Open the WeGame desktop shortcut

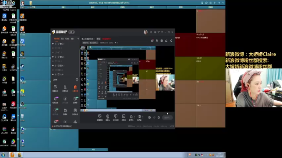pyautogui.click(x=22, y=54)
